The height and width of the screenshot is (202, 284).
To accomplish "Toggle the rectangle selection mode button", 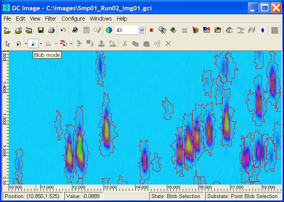I will [x=19, y=44].
